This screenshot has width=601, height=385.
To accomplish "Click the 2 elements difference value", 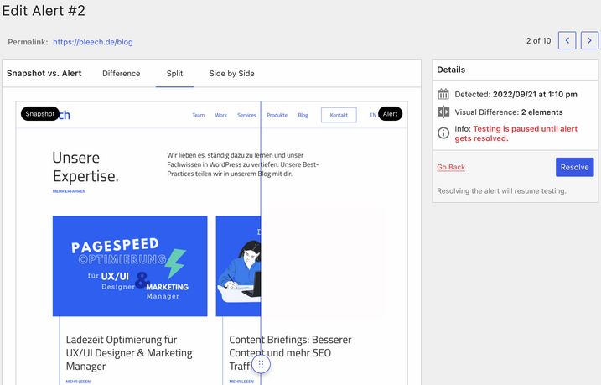I will 542,112.
